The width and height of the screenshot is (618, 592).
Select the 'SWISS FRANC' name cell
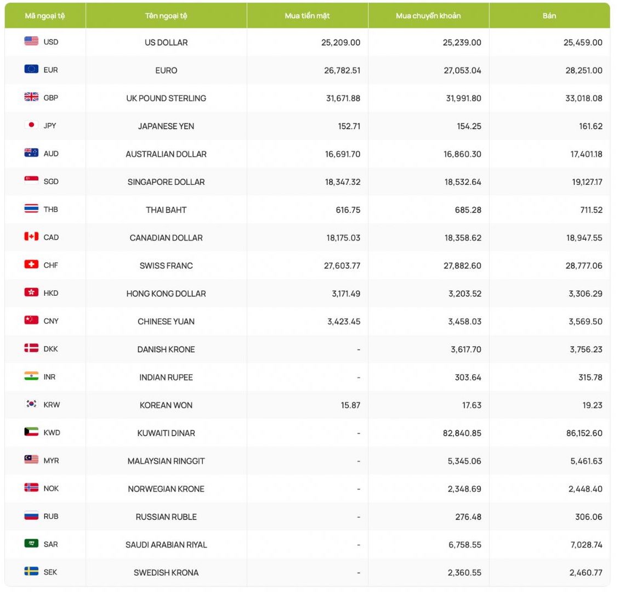166,266
